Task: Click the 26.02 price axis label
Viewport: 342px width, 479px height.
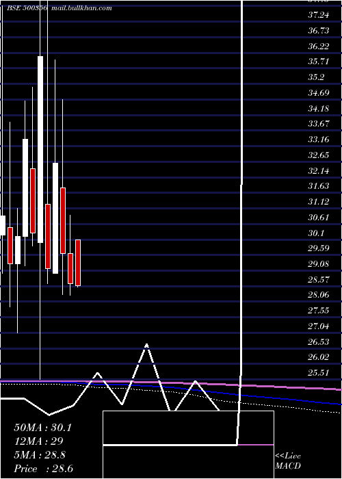Action: click(319, 357)
